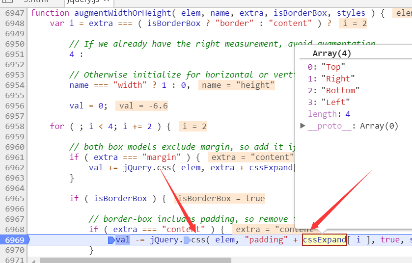Select the 3: "Left" entry in the popup
Image resolution: width=412 pixels, height=263 pixels.
point(329,102)
